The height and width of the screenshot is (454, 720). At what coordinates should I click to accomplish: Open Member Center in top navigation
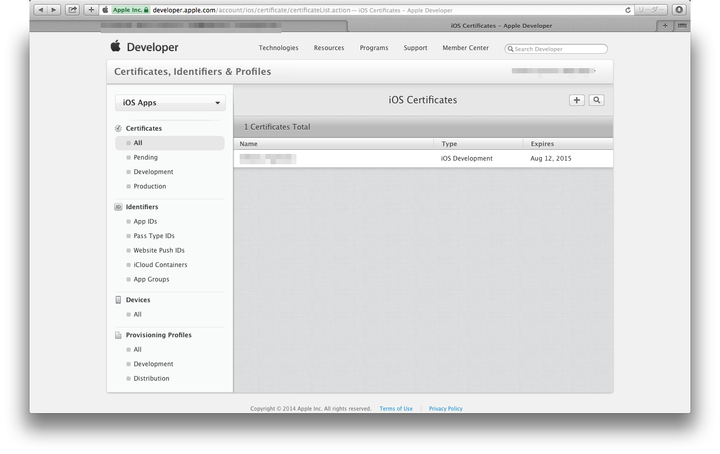[x=465, y=48]
